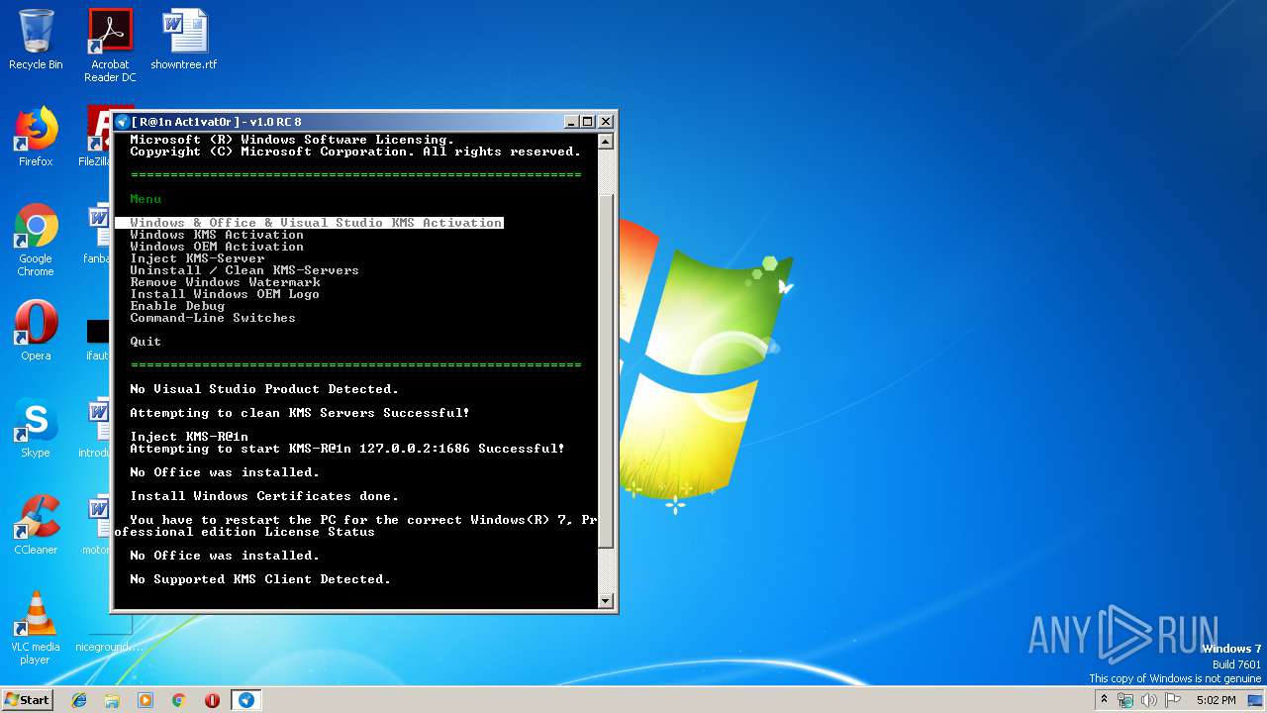Click console scrollbar up arrow

coord(607,142)
